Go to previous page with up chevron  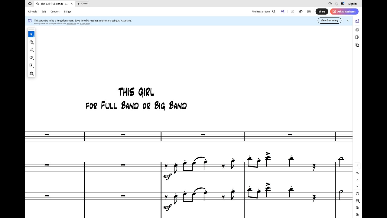pyautogui.click(x=357, y=180)
